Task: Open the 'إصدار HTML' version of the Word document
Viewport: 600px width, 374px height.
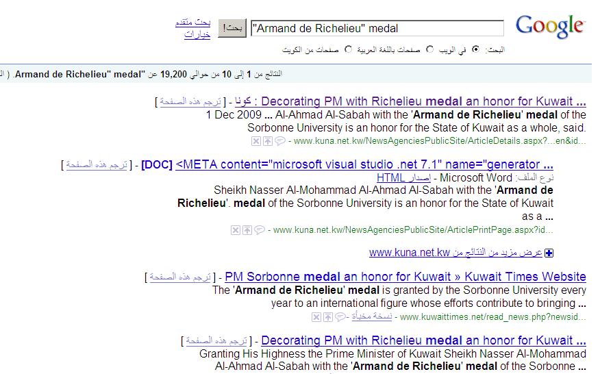Action: [403, 177]
